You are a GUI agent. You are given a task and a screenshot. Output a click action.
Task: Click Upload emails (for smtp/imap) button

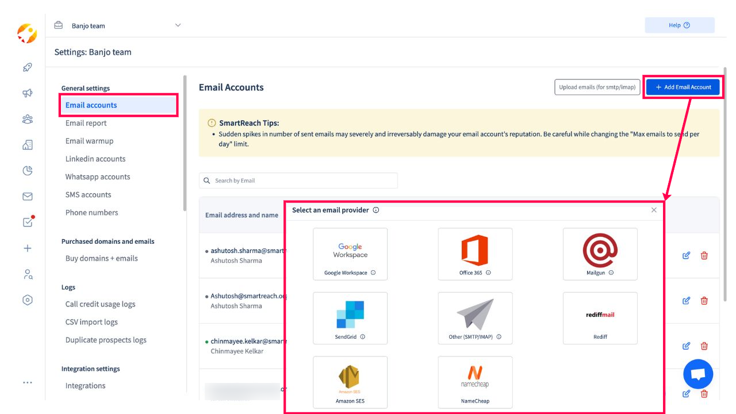tap(597, 87)
